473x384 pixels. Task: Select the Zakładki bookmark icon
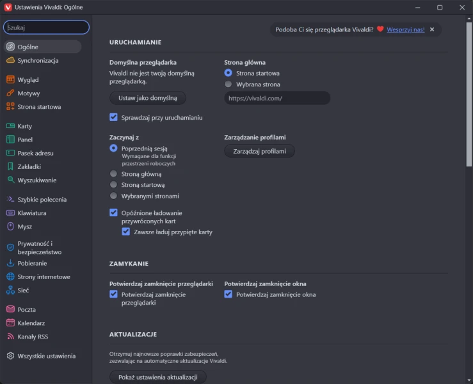point(10,166)
